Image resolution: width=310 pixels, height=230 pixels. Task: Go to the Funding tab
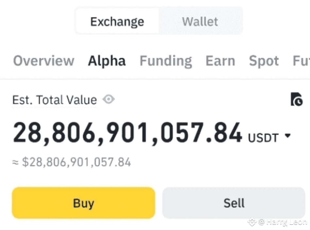coord(166,61)
